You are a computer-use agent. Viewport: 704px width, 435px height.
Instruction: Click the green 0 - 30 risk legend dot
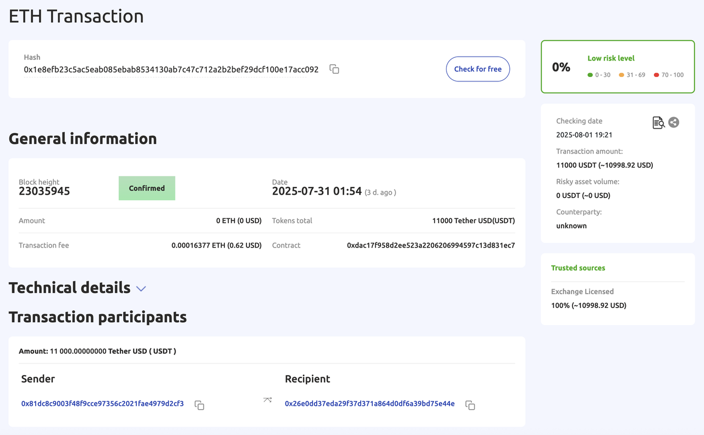[x=590, y=75]
